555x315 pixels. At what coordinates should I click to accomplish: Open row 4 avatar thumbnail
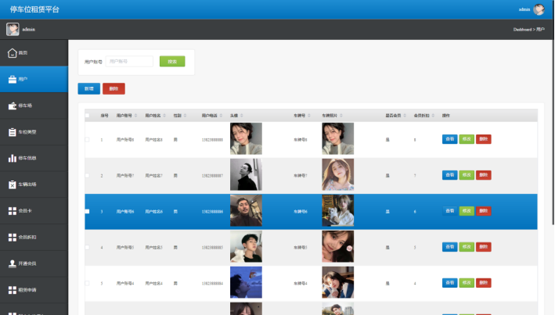pos(246,246)
